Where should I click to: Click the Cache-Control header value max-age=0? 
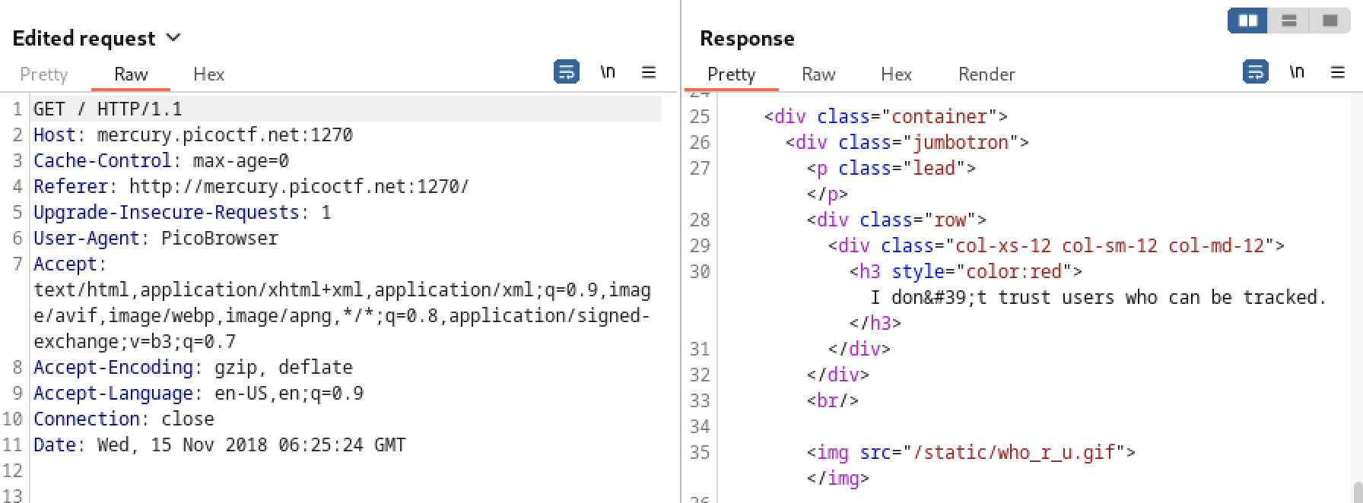tap(241, 161)
